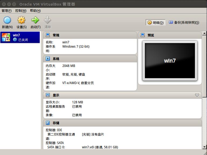The image size is (207, 155).
Task: Open the 管理(F) menu
Action: tap(7, 11)
